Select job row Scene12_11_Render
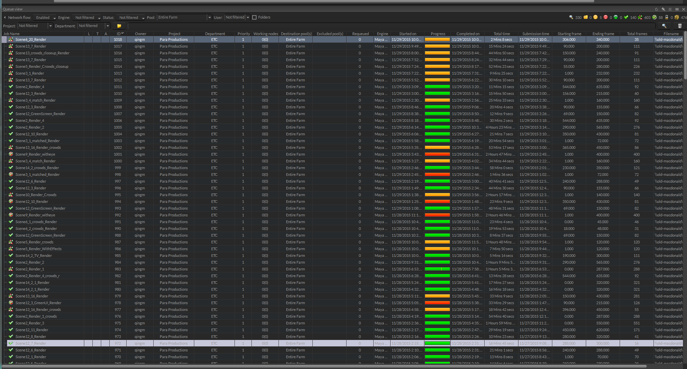 pyautogui.click(x=345, y=330)
